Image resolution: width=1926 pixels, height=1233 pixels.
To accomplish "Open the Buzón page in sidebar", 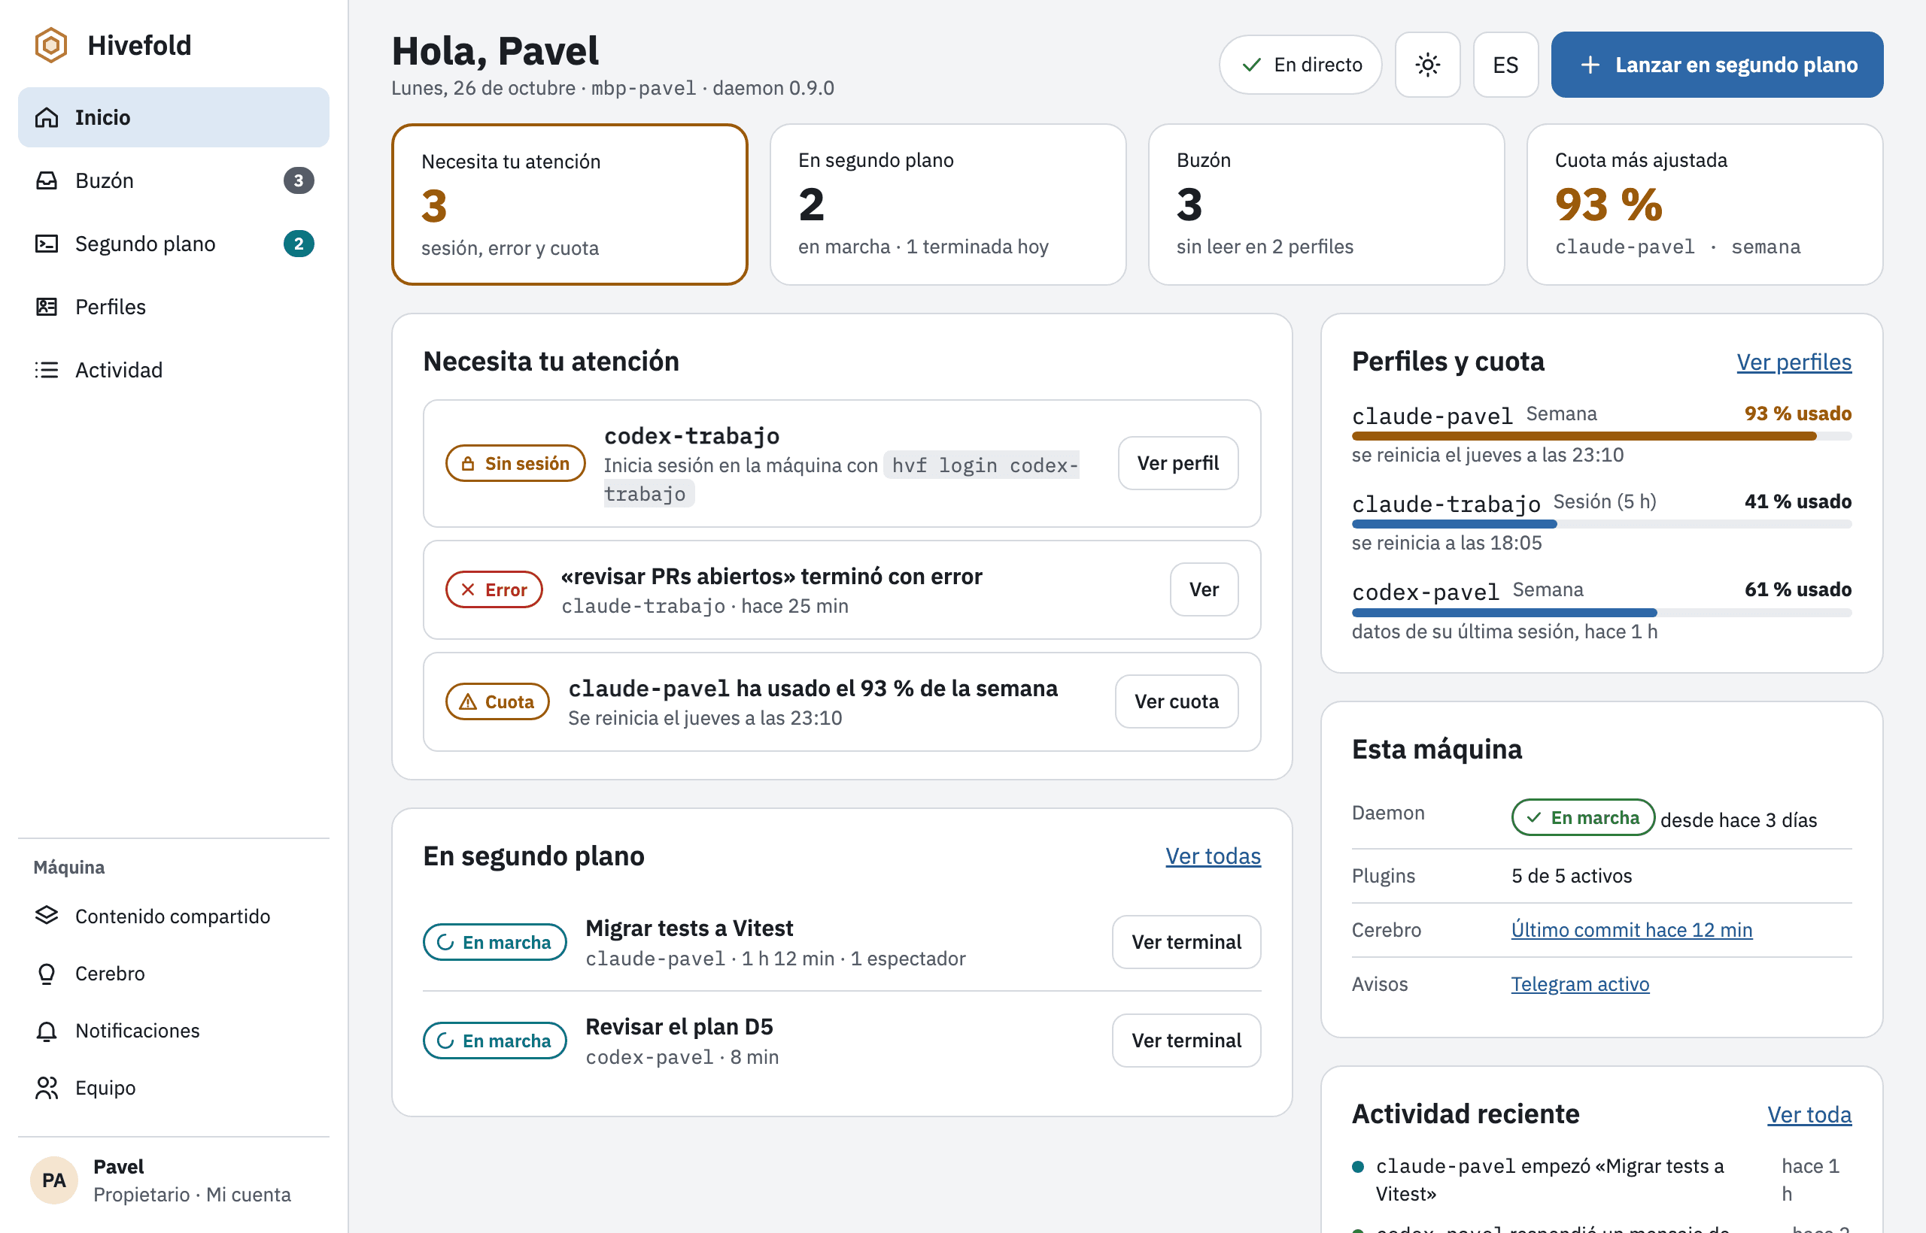I will 174,181.
